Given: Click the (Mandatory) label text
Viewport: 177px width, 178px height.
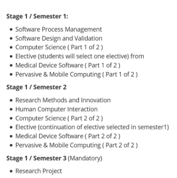Looking at the screenshot, I should tap(85, 158).
